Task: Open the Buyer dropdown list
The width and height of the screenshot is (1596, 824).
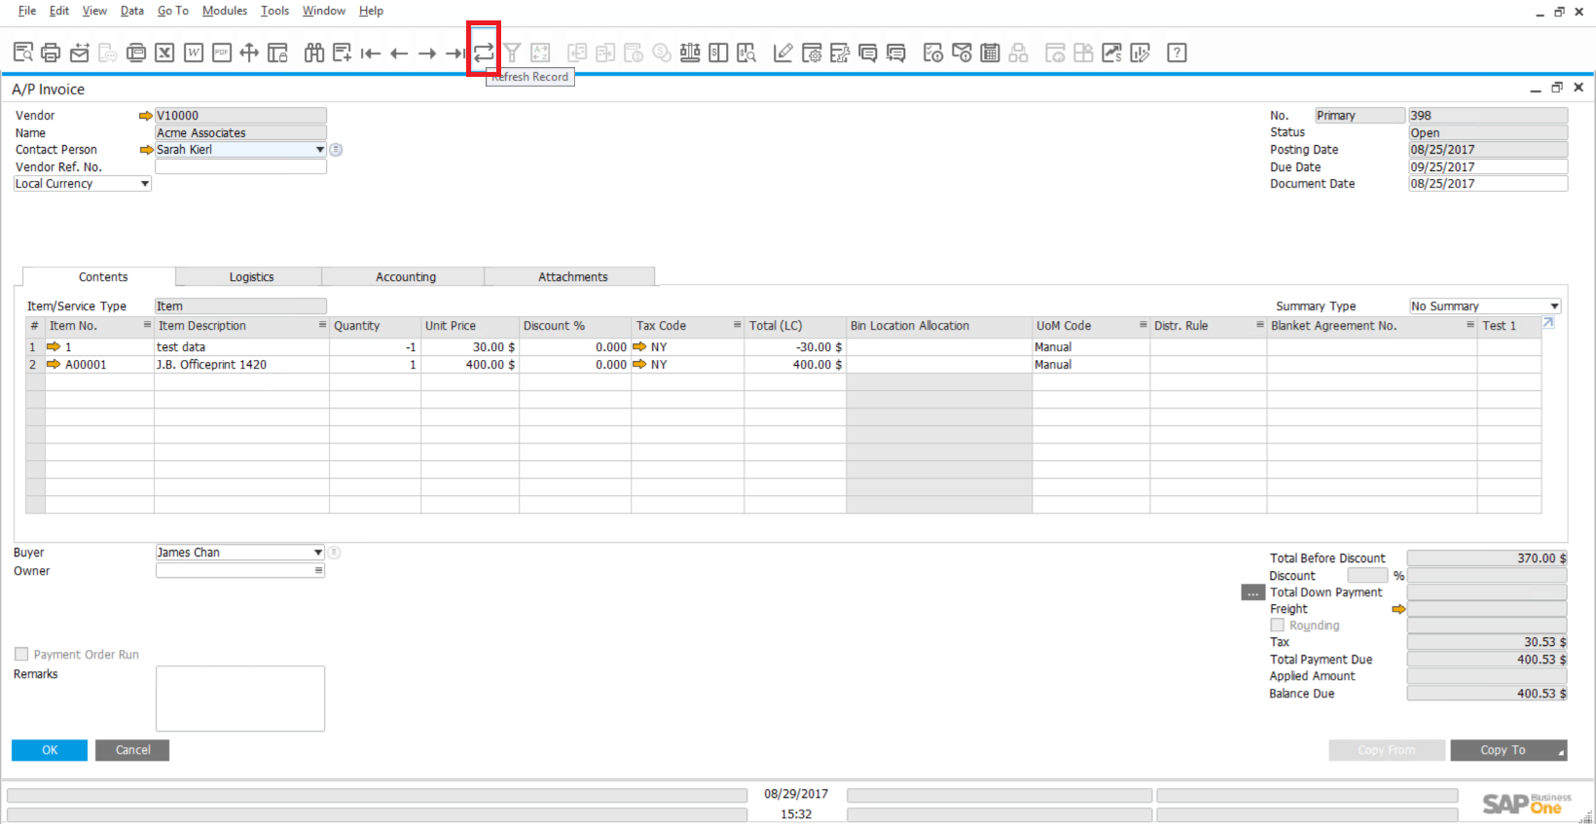Action: [317, 553]
